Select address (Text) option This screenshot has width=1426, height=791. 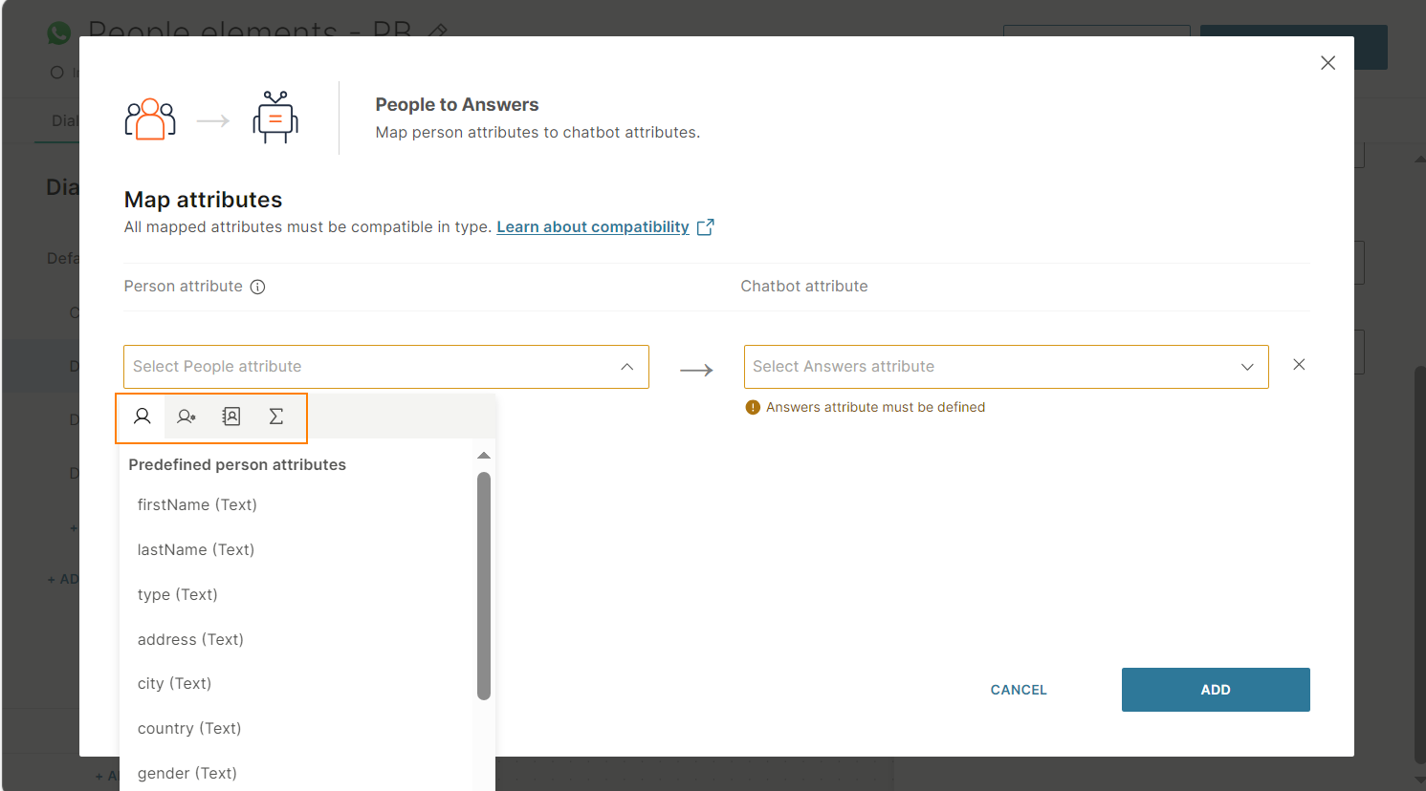point(190,639)
